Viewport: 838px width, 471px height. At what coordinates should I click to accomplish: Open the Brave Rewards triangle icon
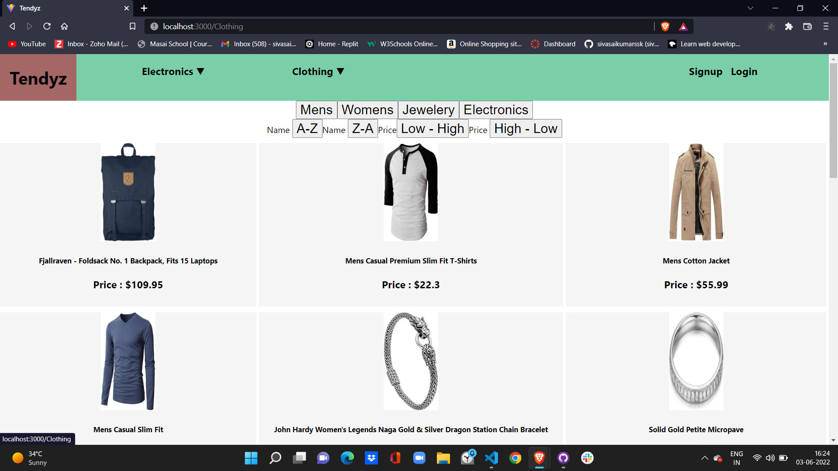point(683,27)
